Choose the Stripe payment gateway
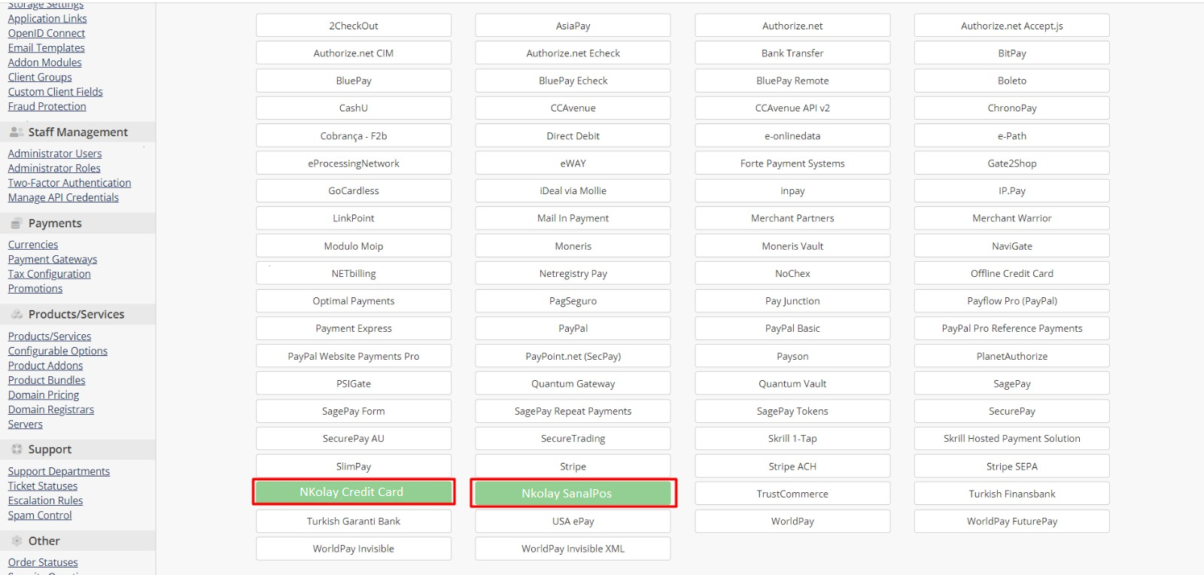Image resolution: width=1204 pixels, height=575 pixels. click(x=573, y=467)
